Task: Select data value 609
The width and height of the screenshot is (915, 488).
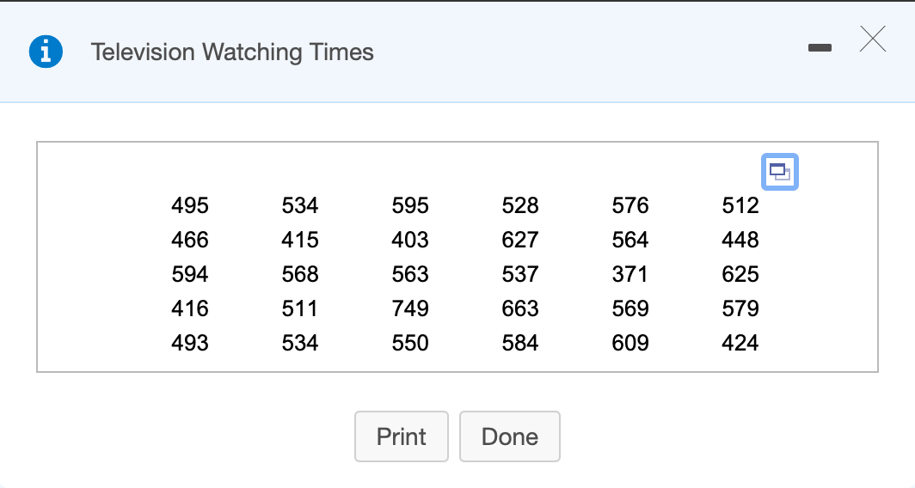Action: point(630,343)
